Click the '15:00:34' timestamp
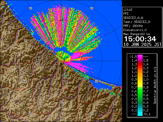Viewport: 163px width, 122px height. (x=140, y=39)
